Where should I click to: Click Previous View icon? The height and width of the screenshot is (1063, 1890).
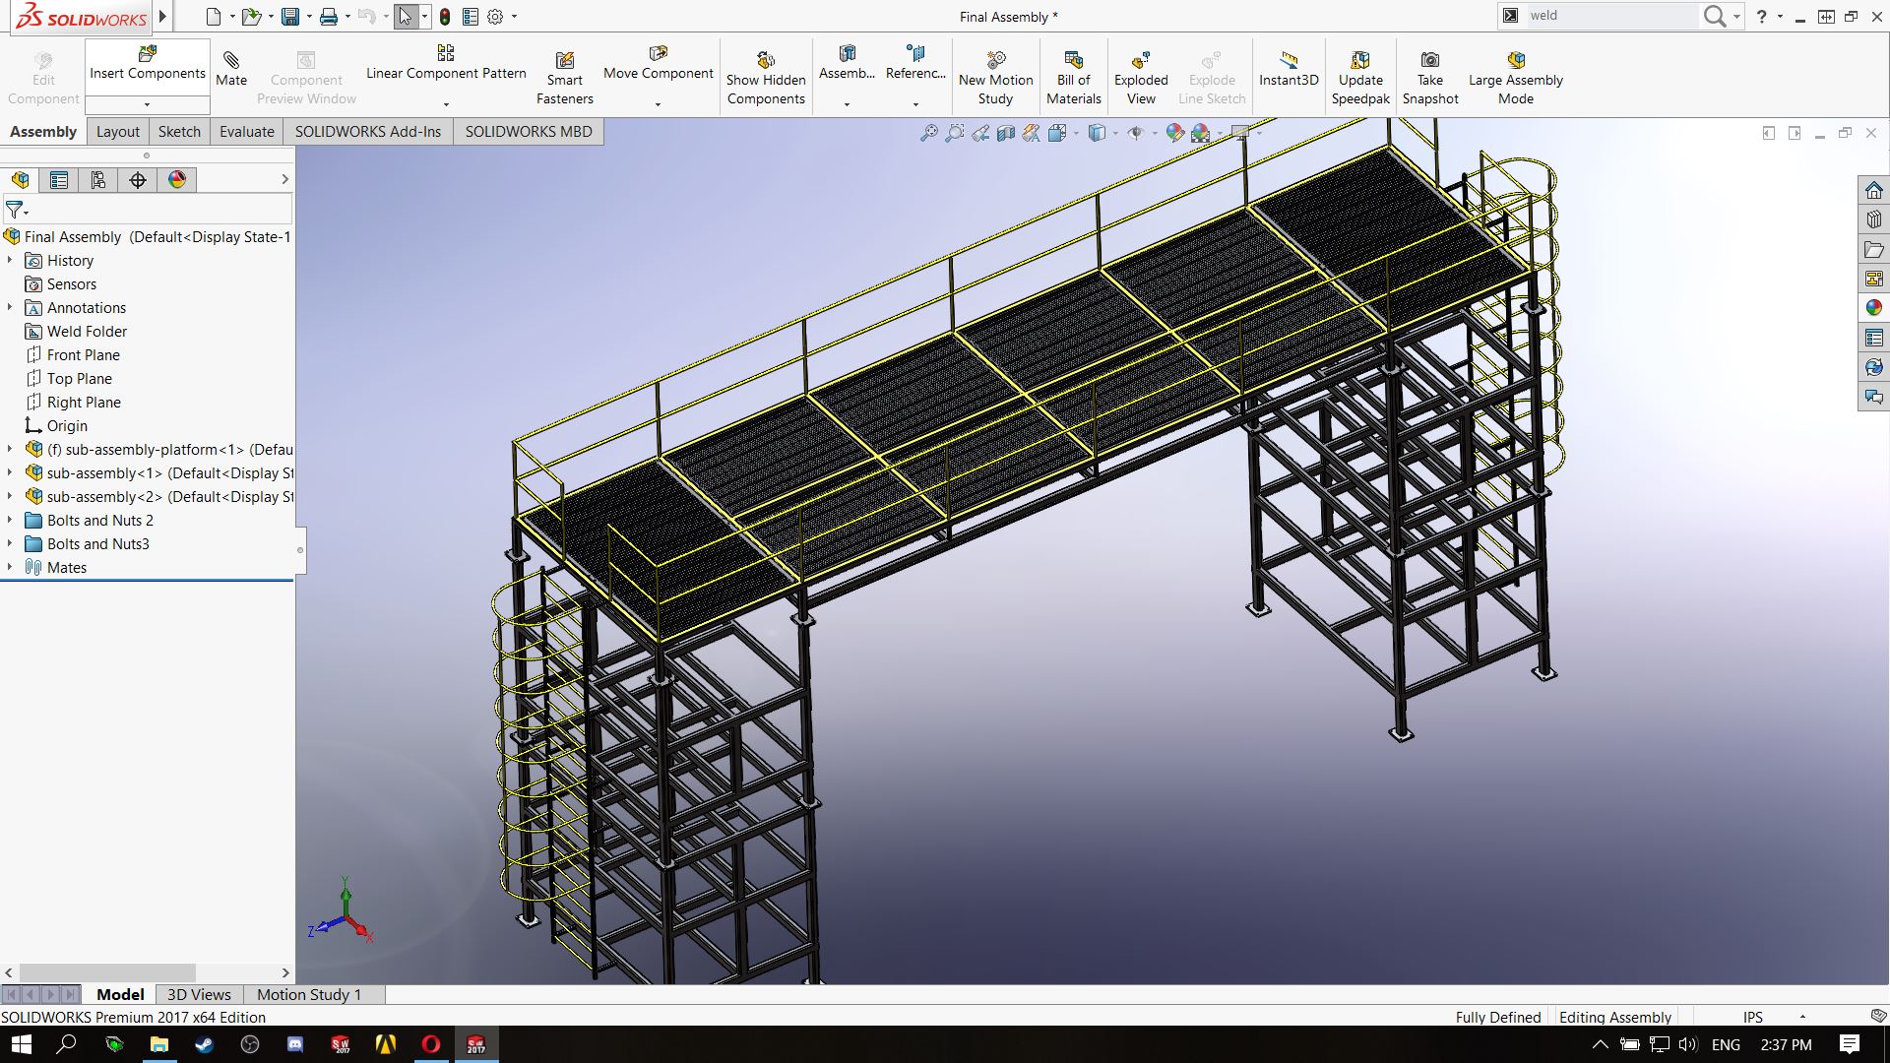click(x=980, y=133)
